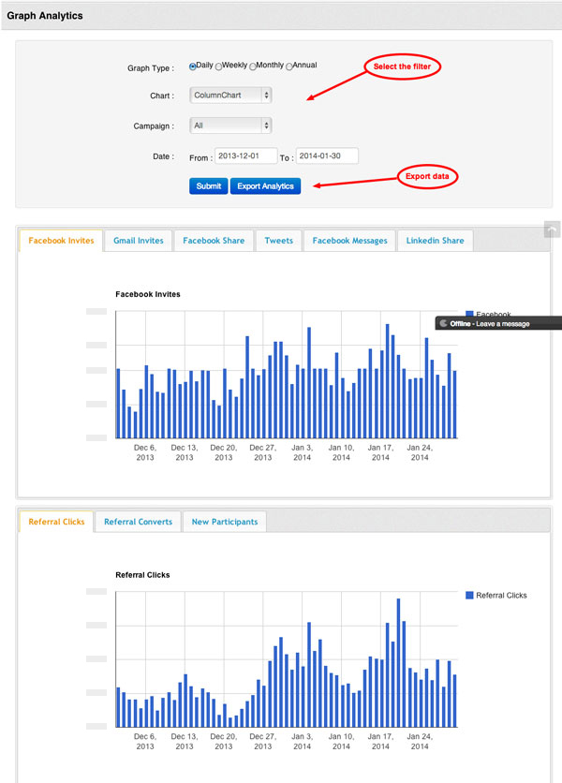This screenshot has height=783, width=562.
Task: Click the Export Analytics button
Action: 265,185
